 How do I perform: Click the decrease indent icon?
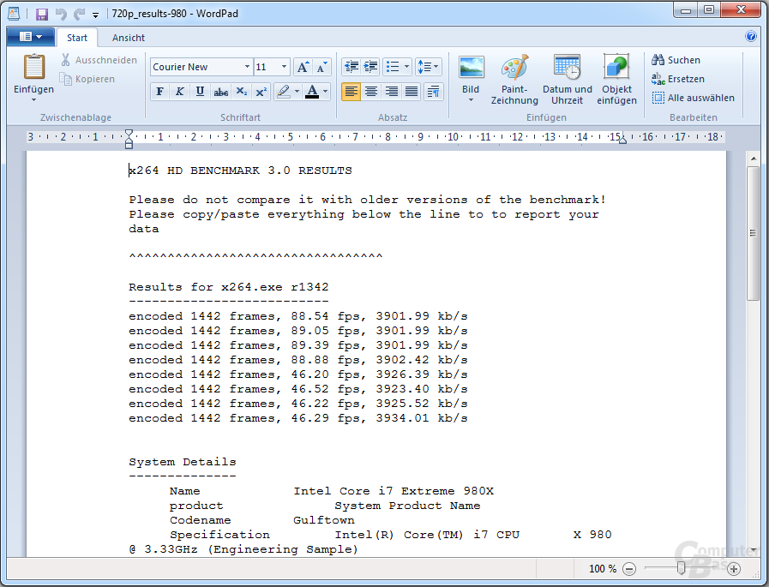pos(351,67)
